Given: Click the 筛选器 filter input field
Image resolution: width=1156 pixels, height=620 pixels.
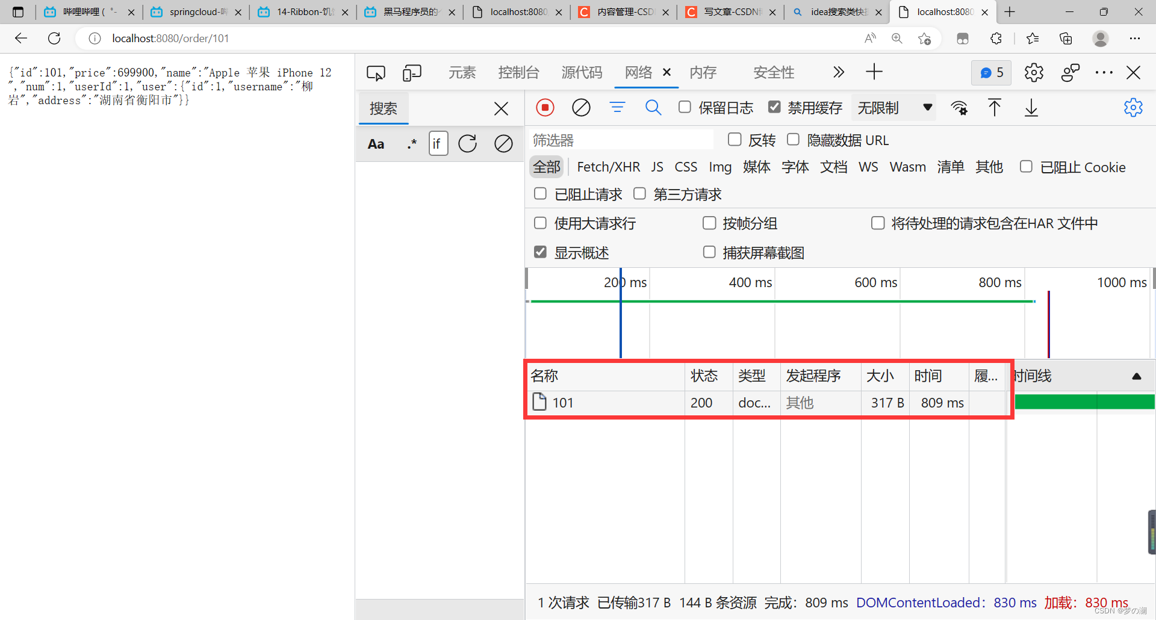Looking at the screenshot, I should [622, 140].
